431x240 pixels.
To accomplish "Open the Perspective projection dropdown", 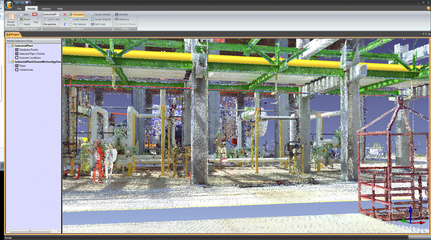I will 57,24.
